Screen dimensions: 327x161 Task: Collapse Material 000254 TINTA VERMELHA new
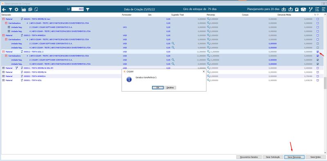point(3,19)
